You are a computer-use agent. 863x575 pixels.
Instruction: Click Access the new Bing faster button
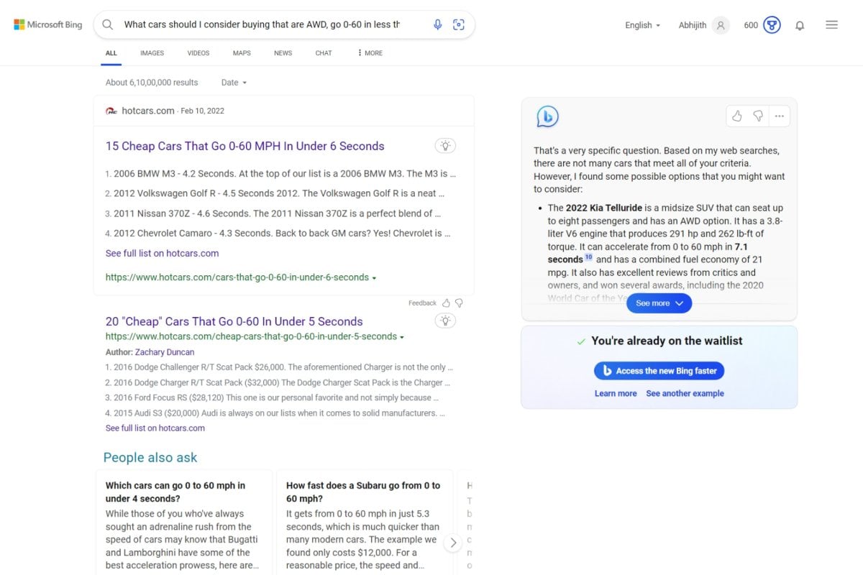pos(659,371)
